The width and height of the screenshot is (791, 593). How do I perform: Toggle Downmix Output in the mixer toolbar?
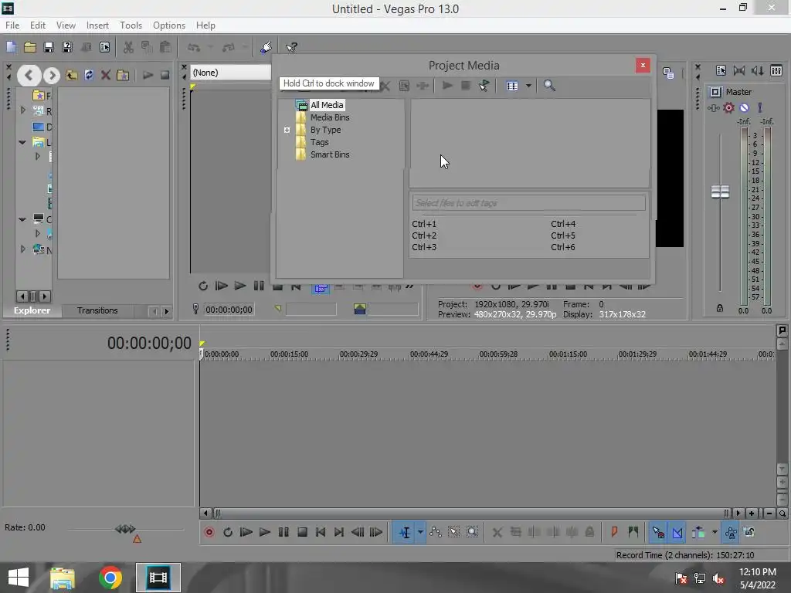739,71
